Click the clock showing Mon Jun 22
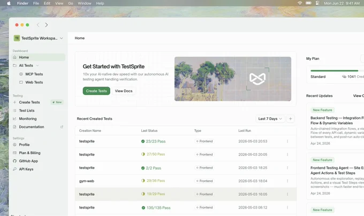 [342, 3]
